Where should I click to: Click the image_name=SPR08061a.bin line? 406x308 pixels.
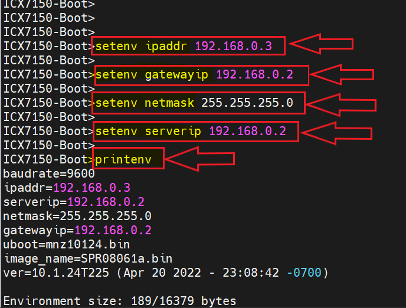point(88,258)
